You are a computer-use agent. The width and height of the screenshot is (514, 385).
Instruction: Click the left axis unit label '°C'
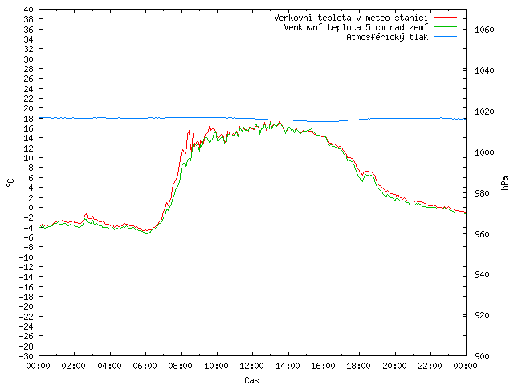(10, 183)
